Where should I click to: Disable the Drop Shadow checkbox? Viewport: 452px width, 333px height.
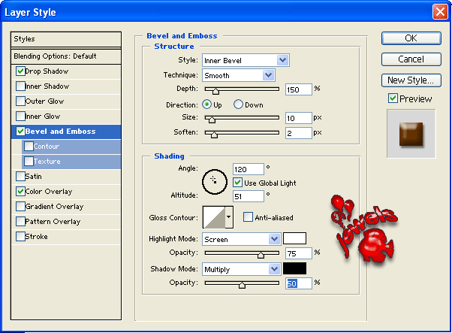(20, 71)
